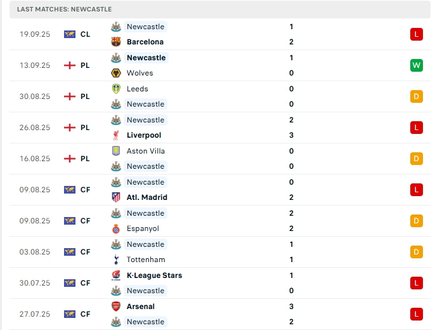Click the Leeds club crest
The image size is (435, 330).
(x=116, y=89)
